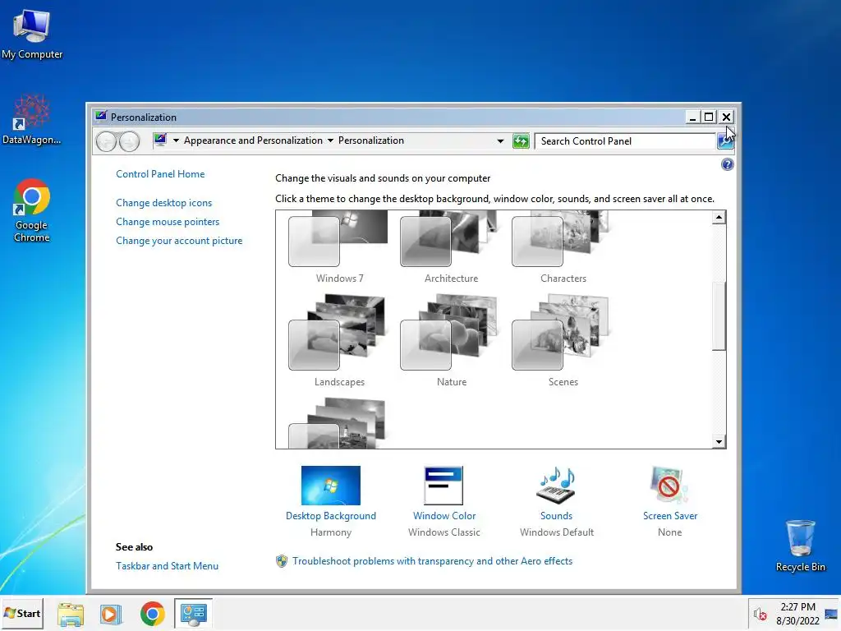Image resolution: width=841 pixels, height=631 pixels.
Task: Open the Recycle Bin desktop icon
Action: [800, 546]
